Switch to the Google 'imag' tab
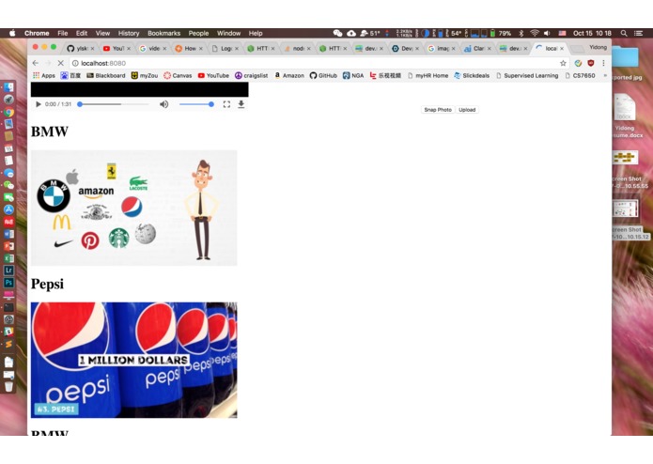This screenshot has height=464, width=653. (x=441, y=49)
